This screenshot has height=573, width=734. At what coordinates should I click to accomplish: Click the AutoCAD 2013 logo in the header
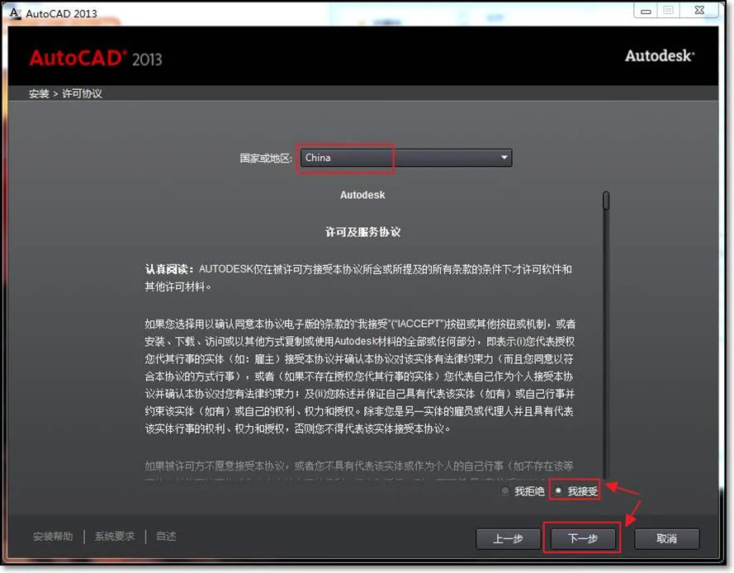click(96, 59)
